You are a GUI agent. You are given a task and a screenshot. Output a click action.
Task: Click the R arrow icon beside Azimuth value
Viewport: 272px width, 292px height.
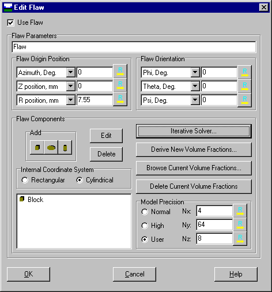pos(120,72)
